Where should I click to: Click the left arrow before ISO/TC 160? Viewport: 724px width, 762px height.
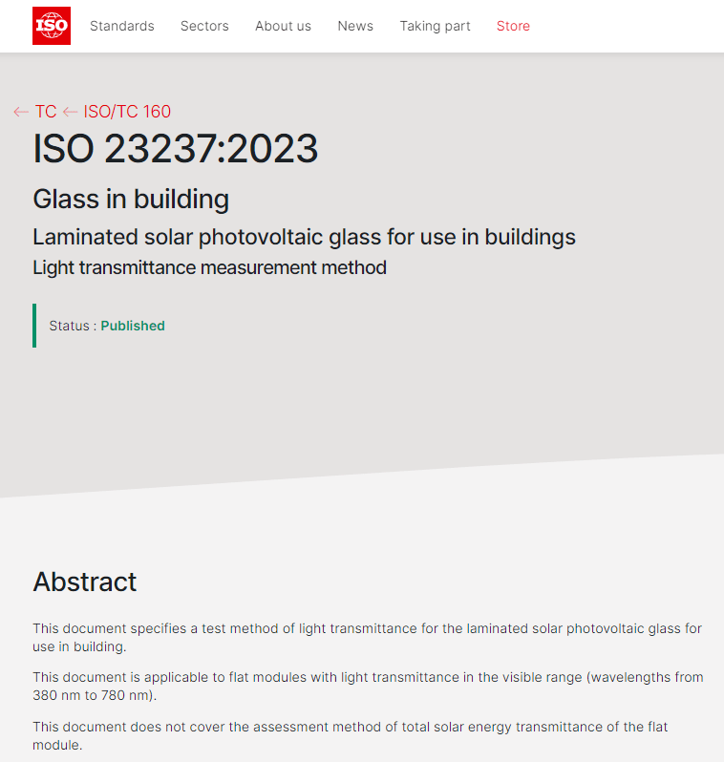[70, 112]
